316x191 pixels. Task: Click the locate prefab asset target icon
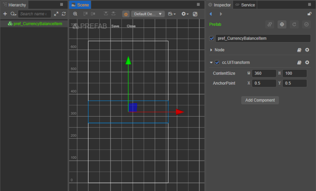[x=282, y=24]
